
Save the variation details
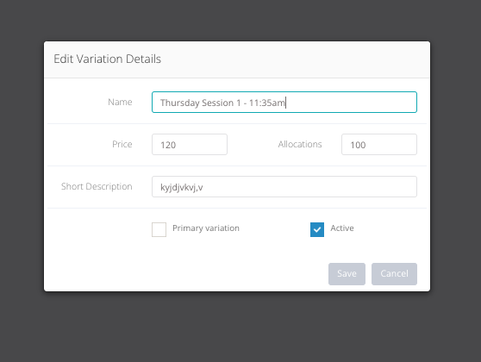(x=347, y=273)
